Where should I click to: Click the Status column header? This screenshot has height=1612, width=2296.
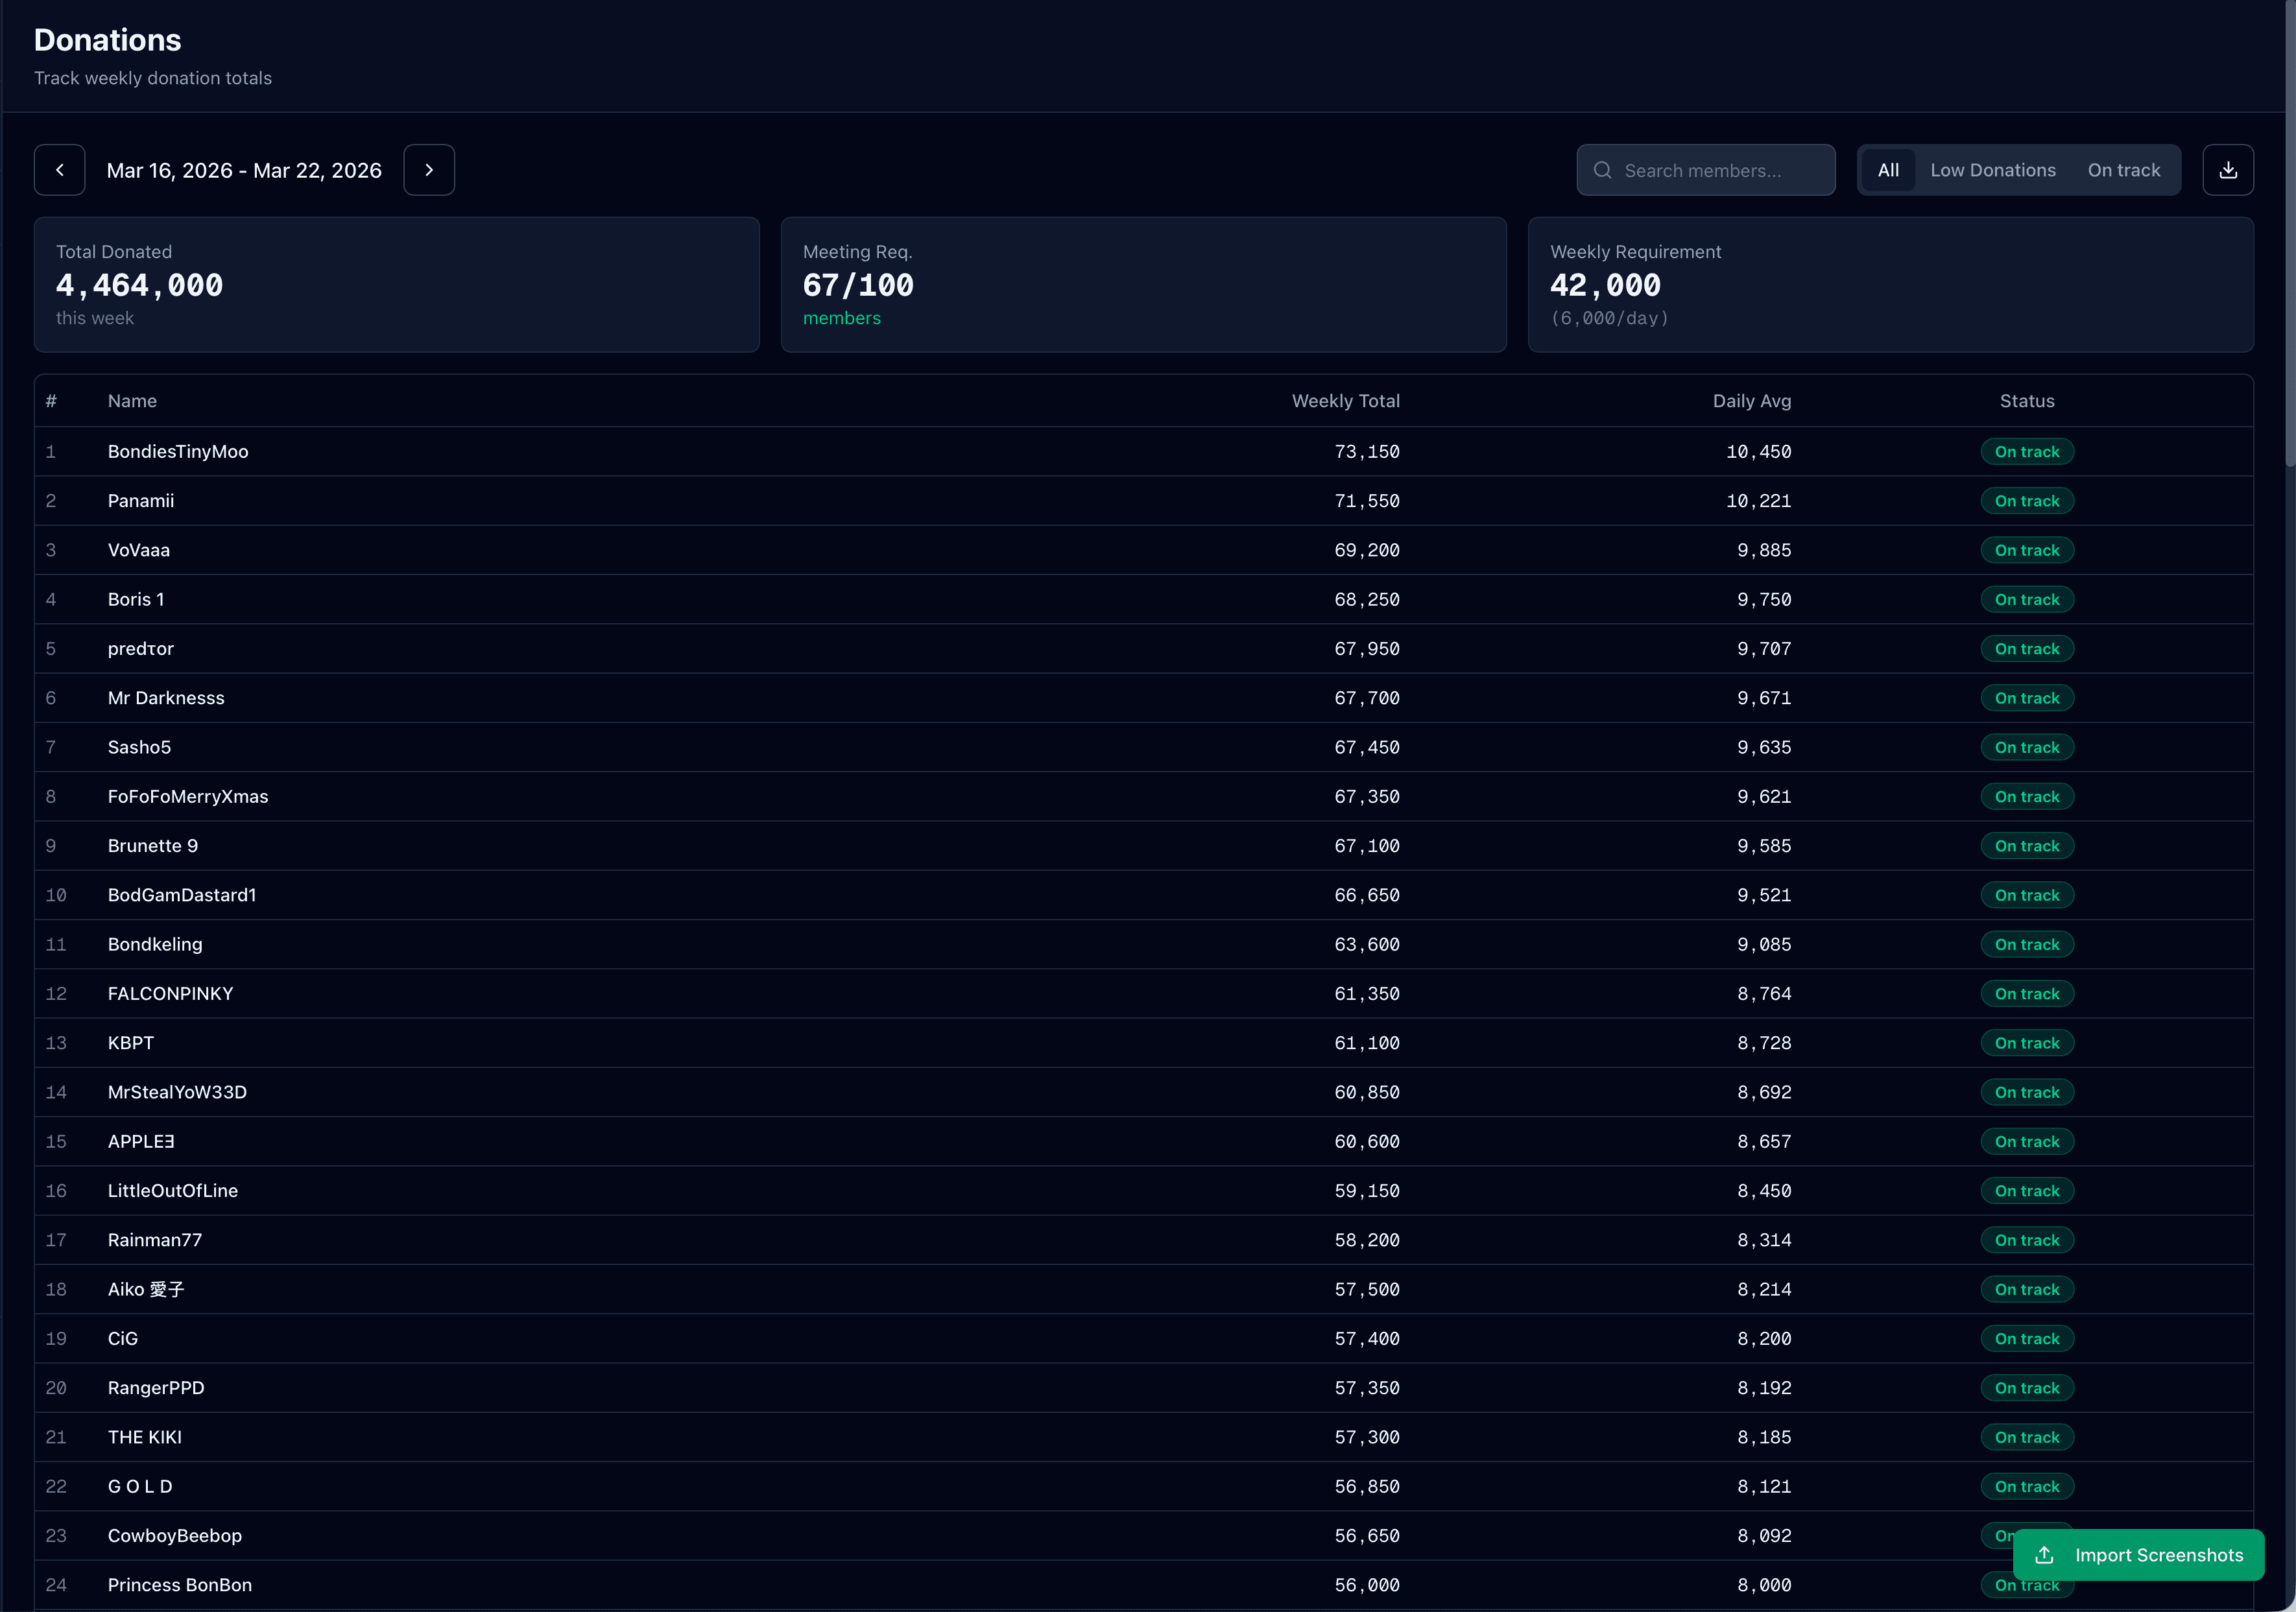(2026, 400)
